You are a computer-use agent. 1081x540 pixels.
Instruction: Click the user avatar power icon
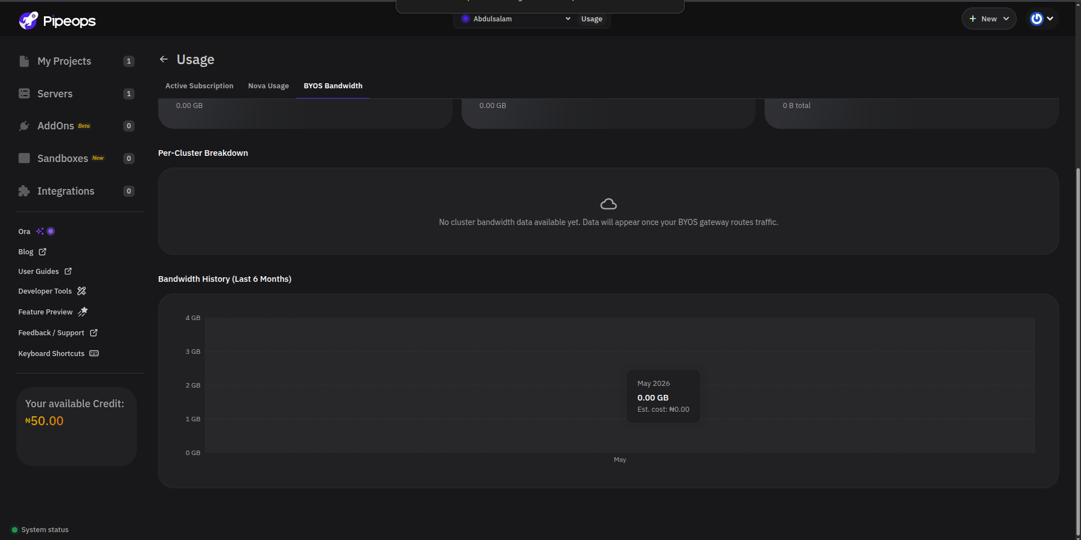point(1037,19)
